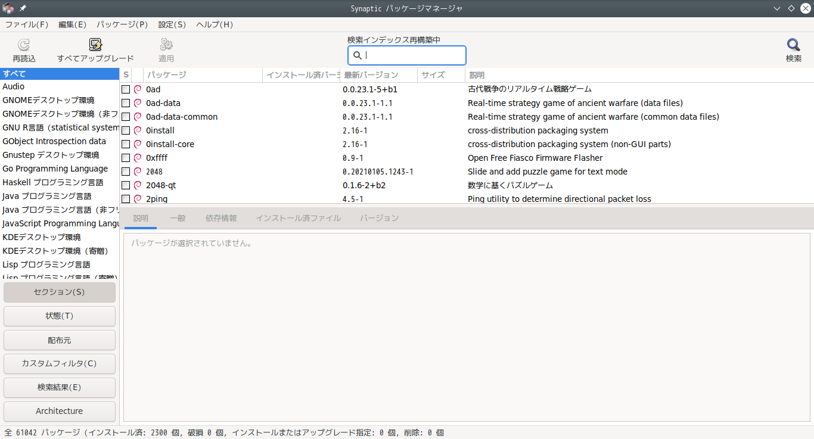Click the pin icon in the title bar
814x439 pixels.
[23, 8]
